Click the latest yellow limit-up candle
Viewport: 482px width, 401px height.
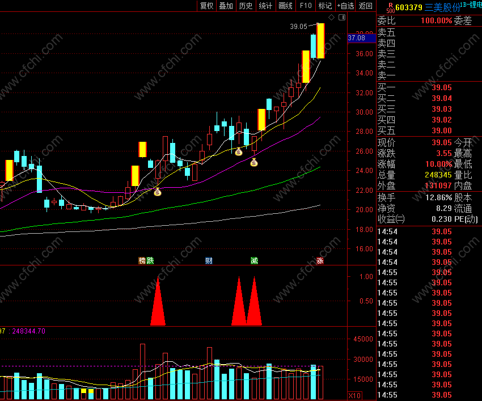[x=320, y=41]
